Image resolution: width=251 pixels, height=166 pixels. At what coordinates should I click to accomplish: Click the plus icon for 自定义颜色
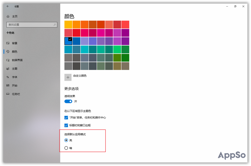coord(68,77)
